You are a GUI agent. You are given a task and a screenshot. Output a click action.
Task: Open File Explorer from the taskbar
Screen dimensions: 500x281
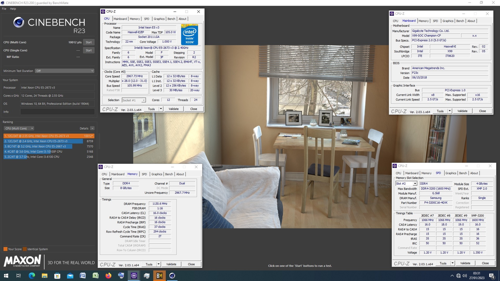pos(45,276)
